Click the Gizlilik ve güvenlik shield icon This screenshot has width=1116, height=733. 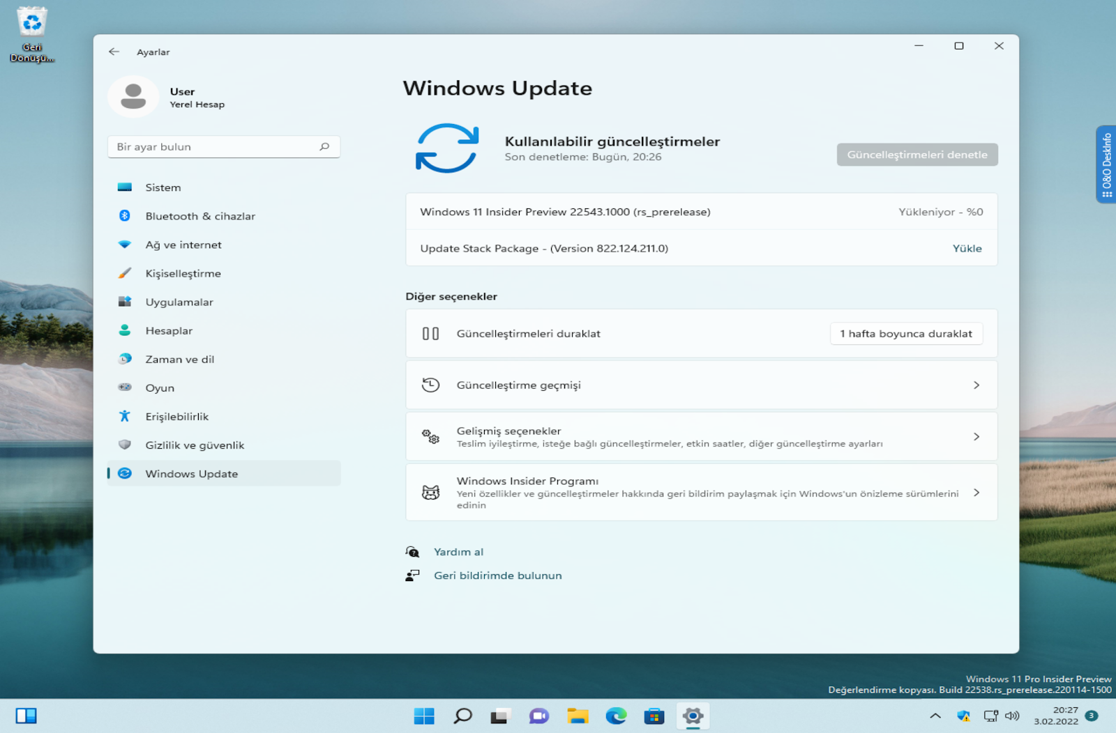[x=125, y=445]
